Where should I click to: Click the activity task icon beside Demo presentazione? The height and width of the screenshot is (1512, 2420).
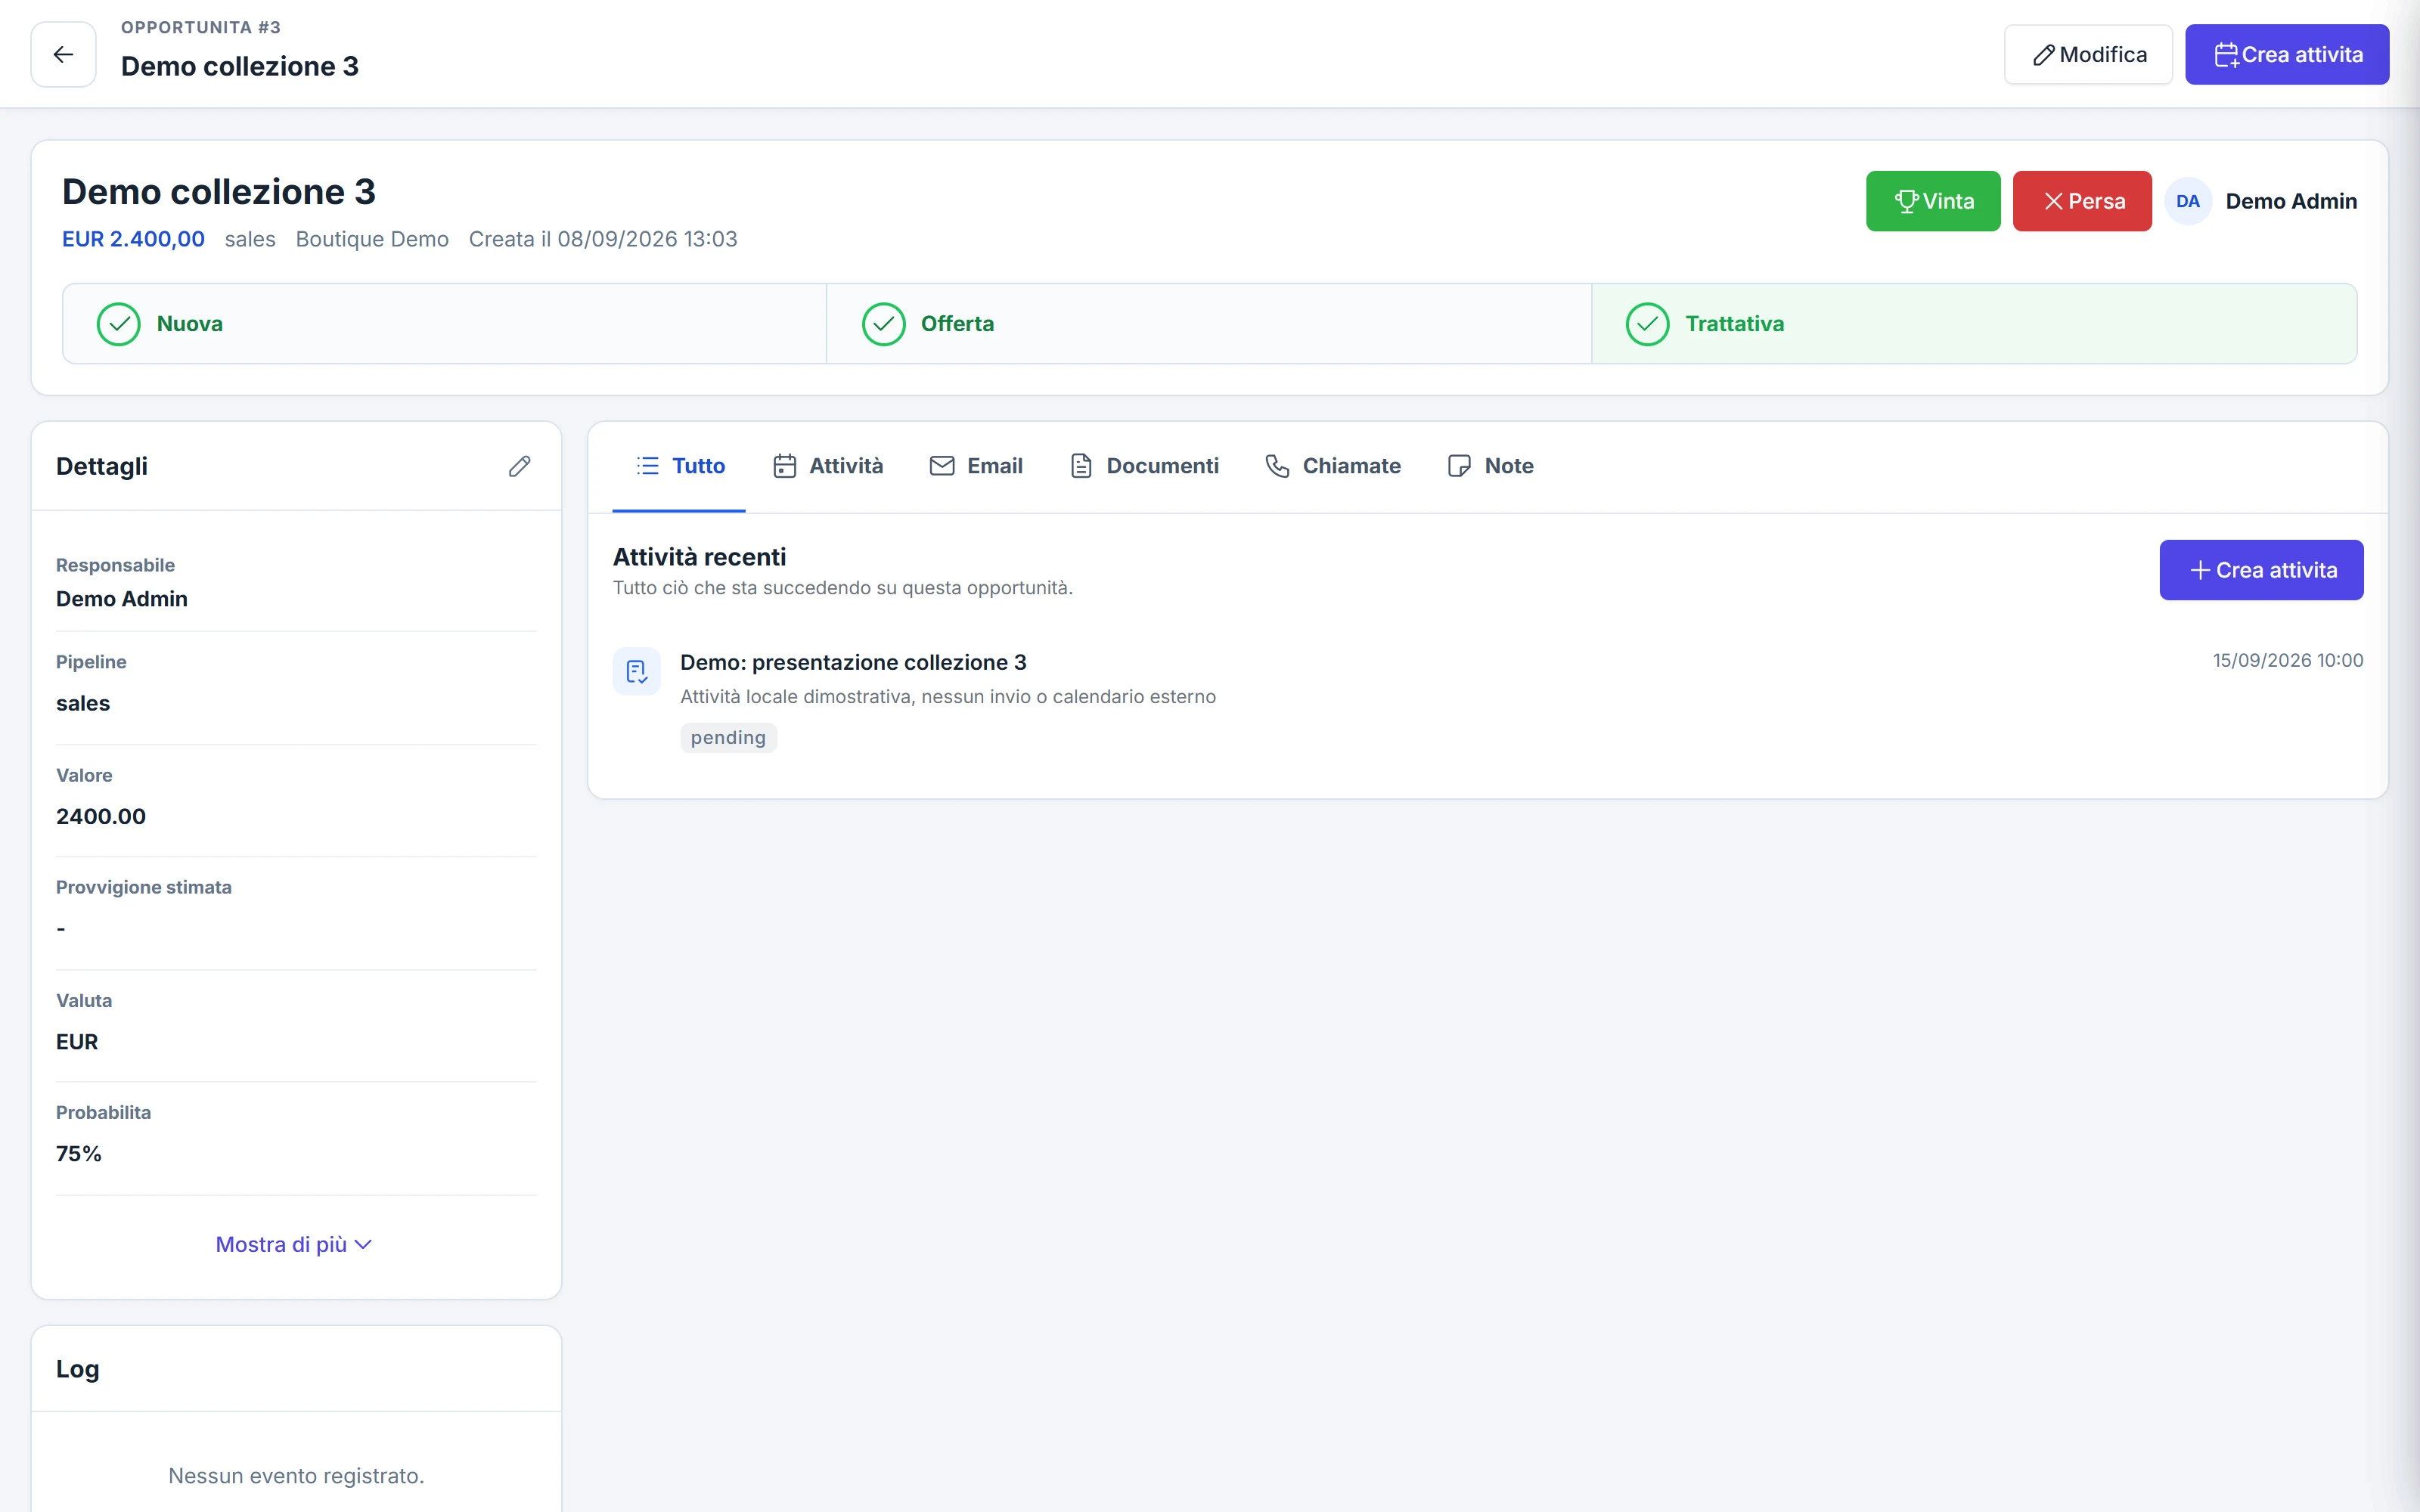point(636,671)
